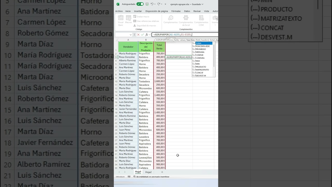Viewport: 332px width, 187px height.
Task: Open the Name Box dropdown
Action: pyautogui.click(x=131, y=35)
